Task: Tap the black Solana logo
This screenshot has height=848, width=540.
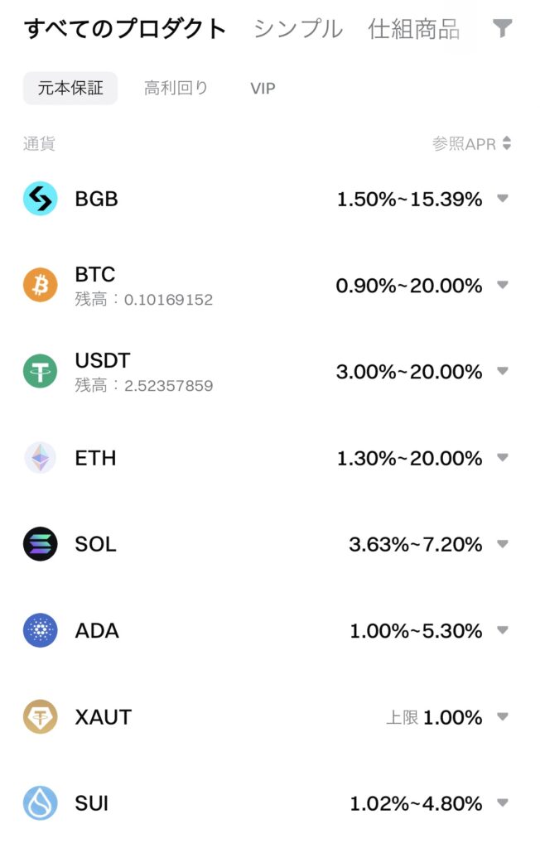Action: [x=40, y=543]
